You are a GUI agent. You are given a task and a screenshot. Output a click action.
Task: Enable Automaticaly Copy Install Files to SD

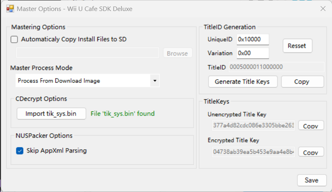tap(14, 39)
